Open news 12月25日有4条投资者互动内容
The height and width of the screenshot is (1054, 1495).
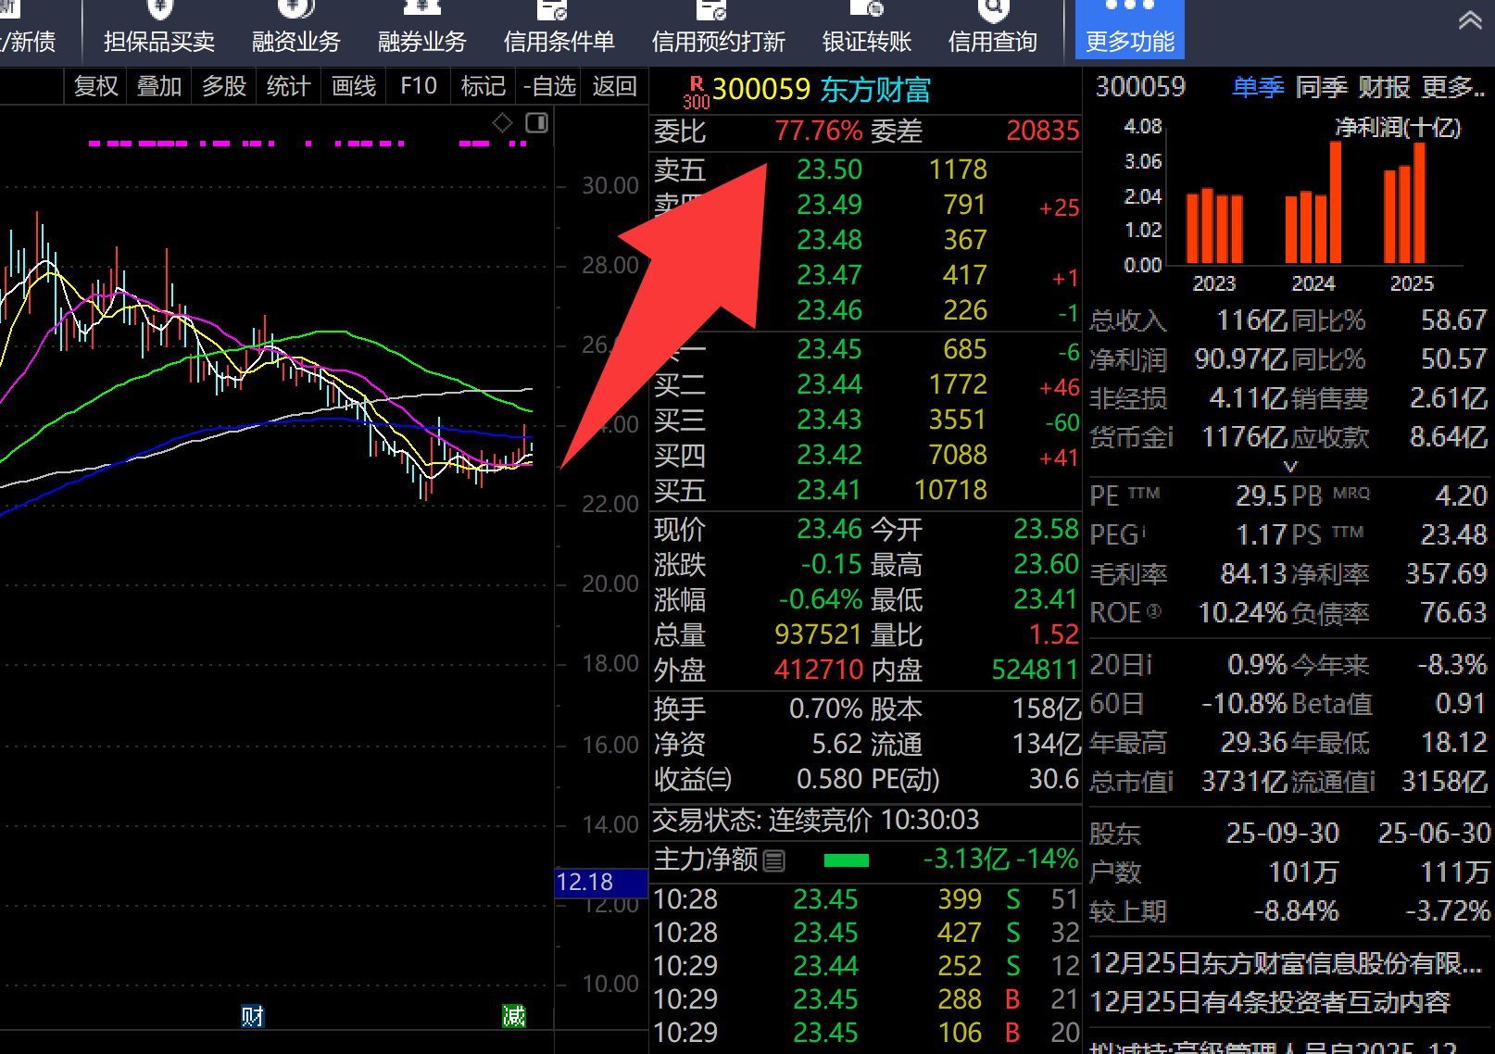pyautogui.click(x=1270, y=1002)
